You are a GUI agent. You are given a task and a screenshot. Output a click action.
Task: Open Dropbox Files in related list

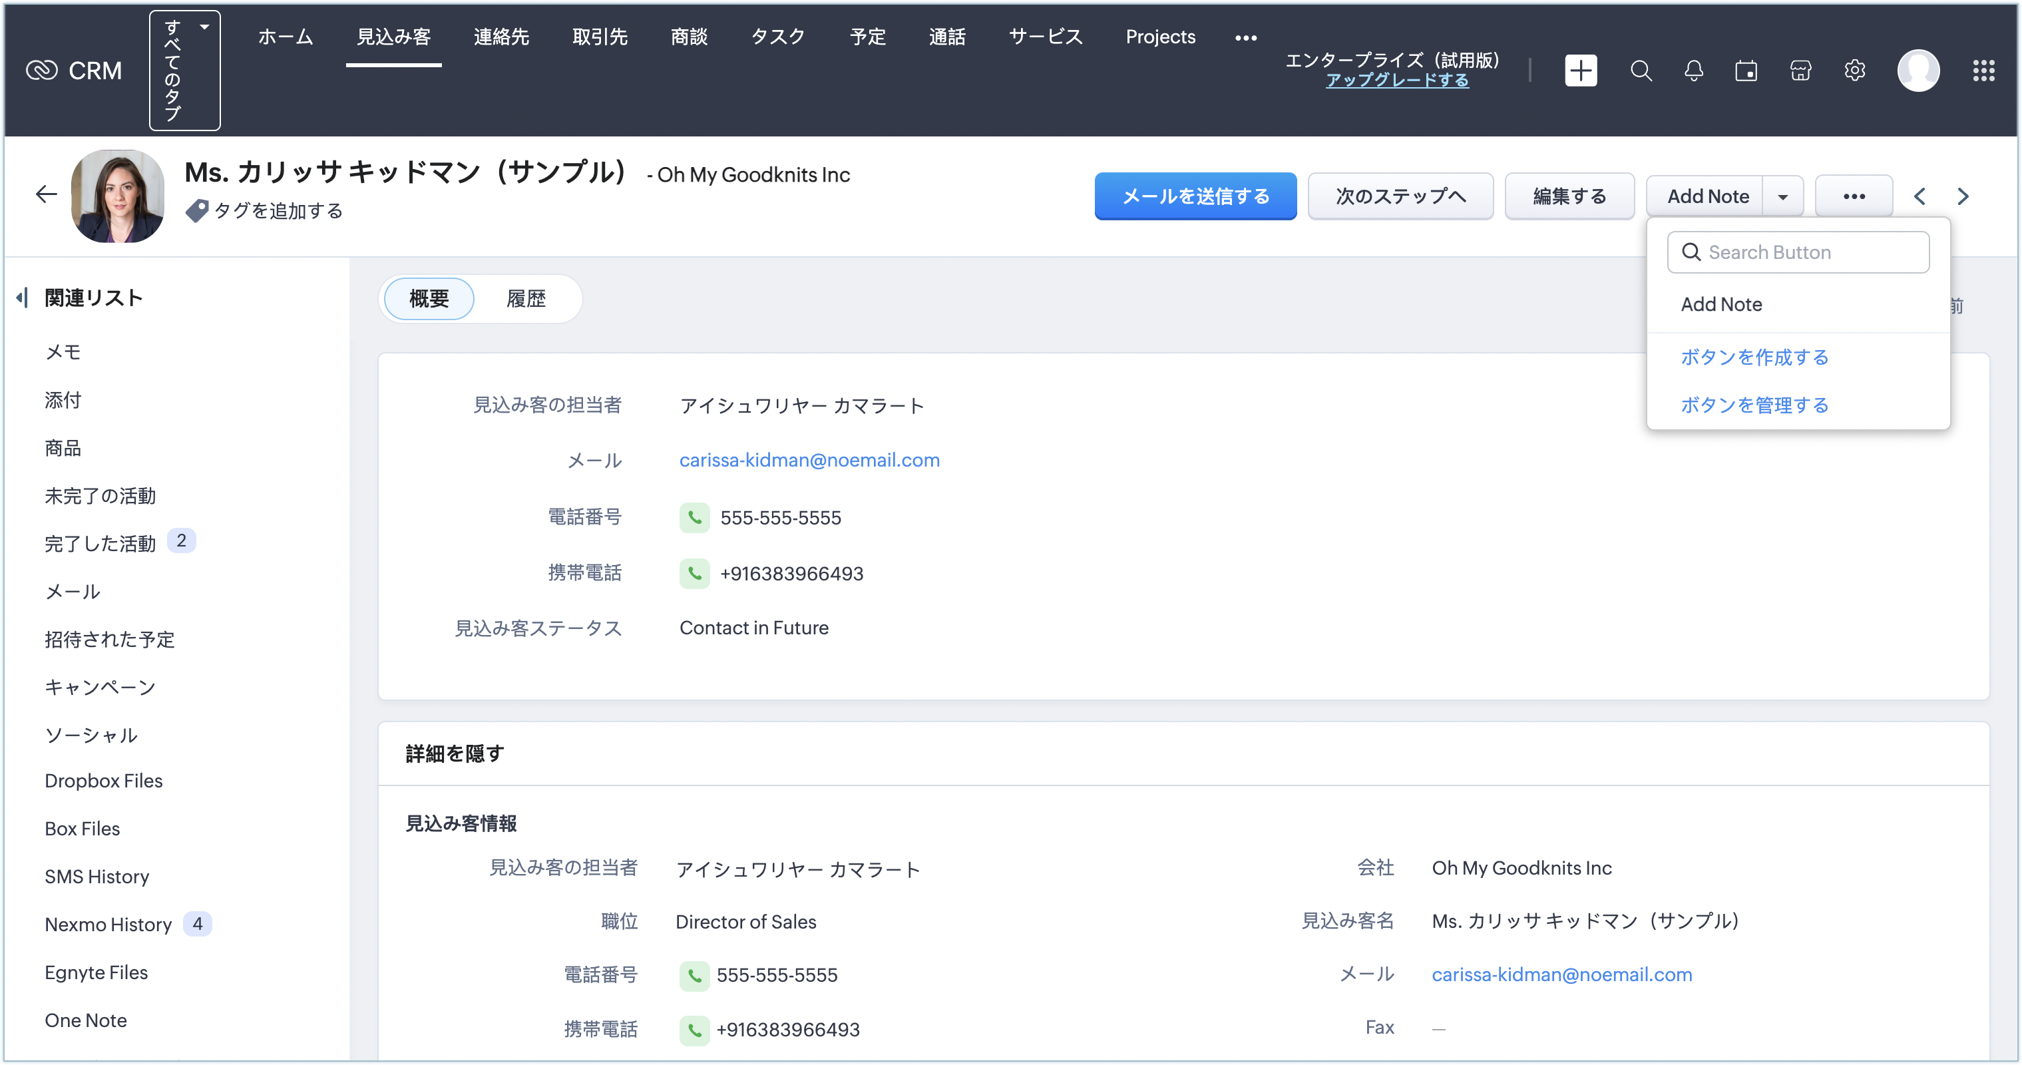coord(104,781)
